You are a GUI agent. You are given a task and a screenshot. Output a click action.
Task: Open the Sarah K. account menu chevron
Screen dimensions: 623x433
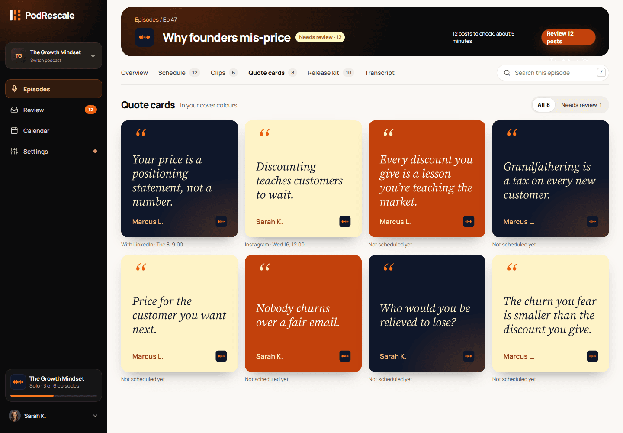[x=95, y=416]
